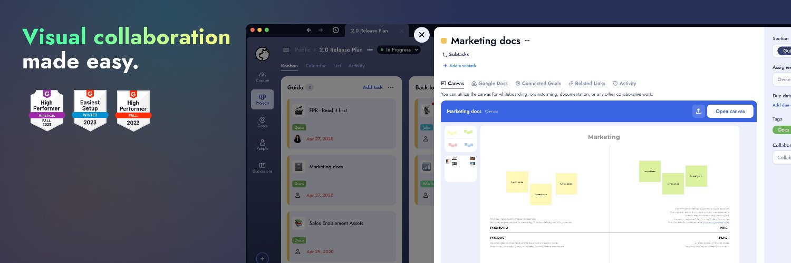Screen dimensions: 791x263
Task: Open the Section dropdown field
Action: click(782, 51)
